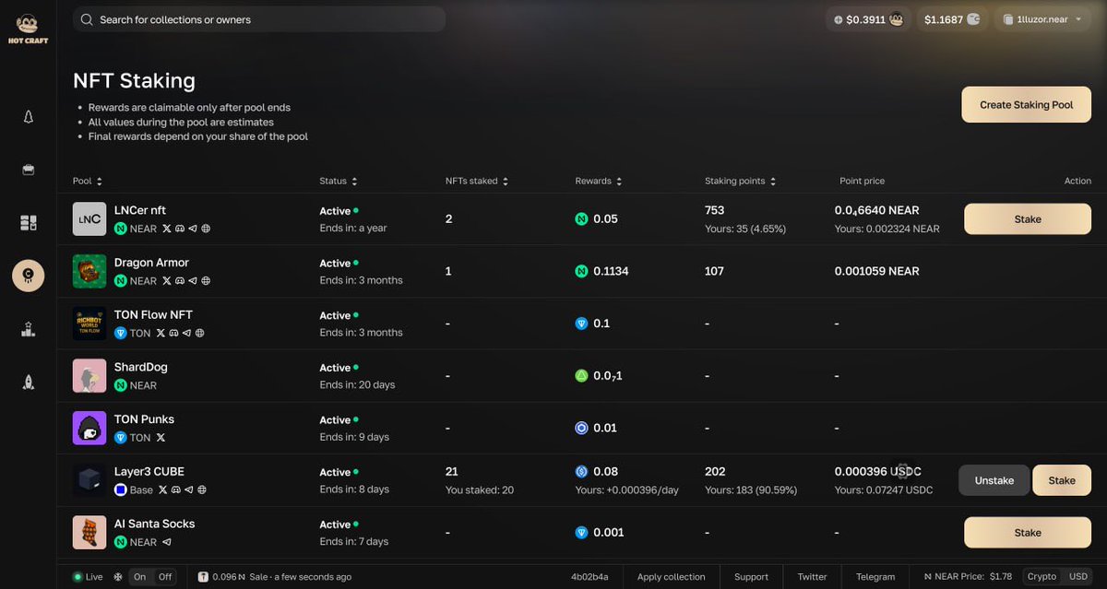
Task: Focus the collections or owners search field
Action: click(x=259, y=19)
